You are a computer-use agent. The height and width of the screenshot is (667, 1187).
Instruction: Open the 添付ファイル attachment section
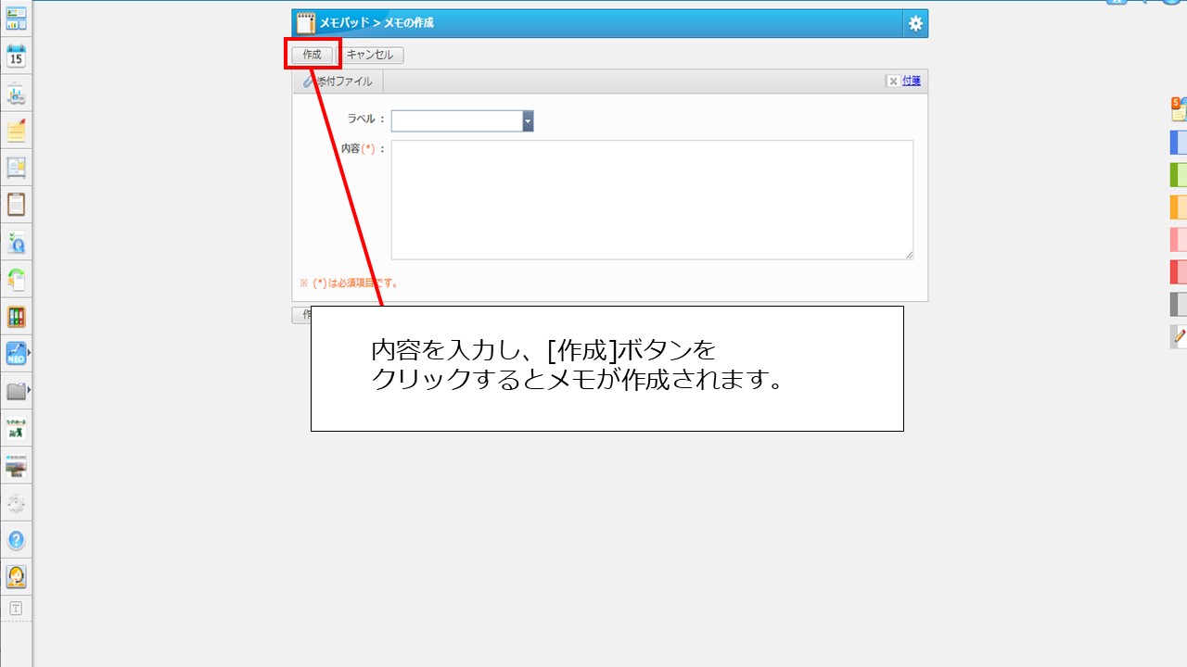338,82
